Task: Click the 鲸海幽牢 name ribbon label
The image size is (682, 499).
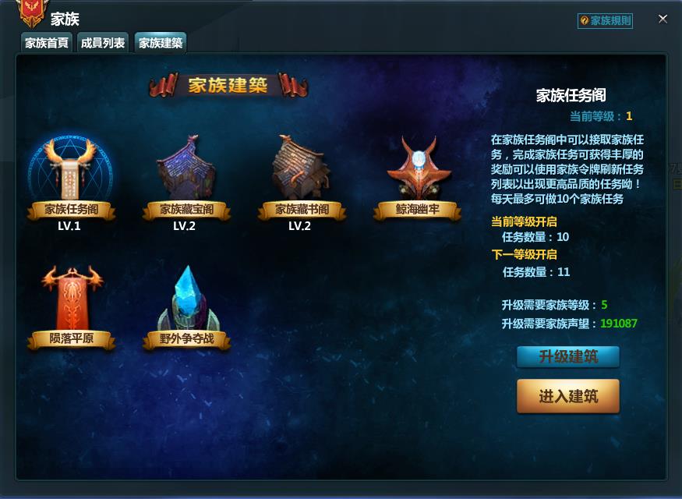Action: [417, 210]
